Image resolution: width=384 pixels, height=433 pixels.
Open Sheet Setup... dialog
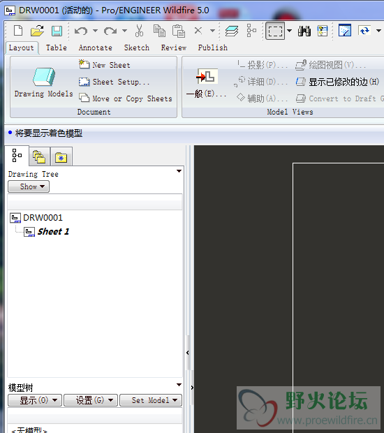point(115,82)
